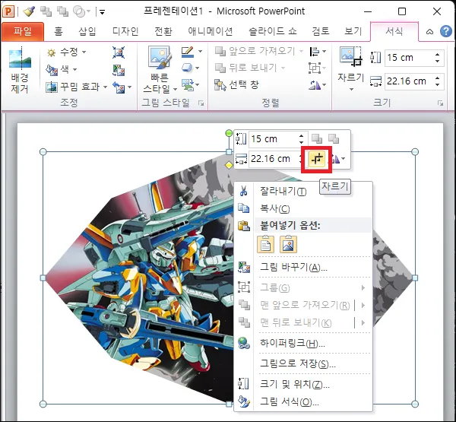Choose 그림 바꾸기(A) from context menu
This screenshot has width=456, height=422.
click(x=303, y=267)
